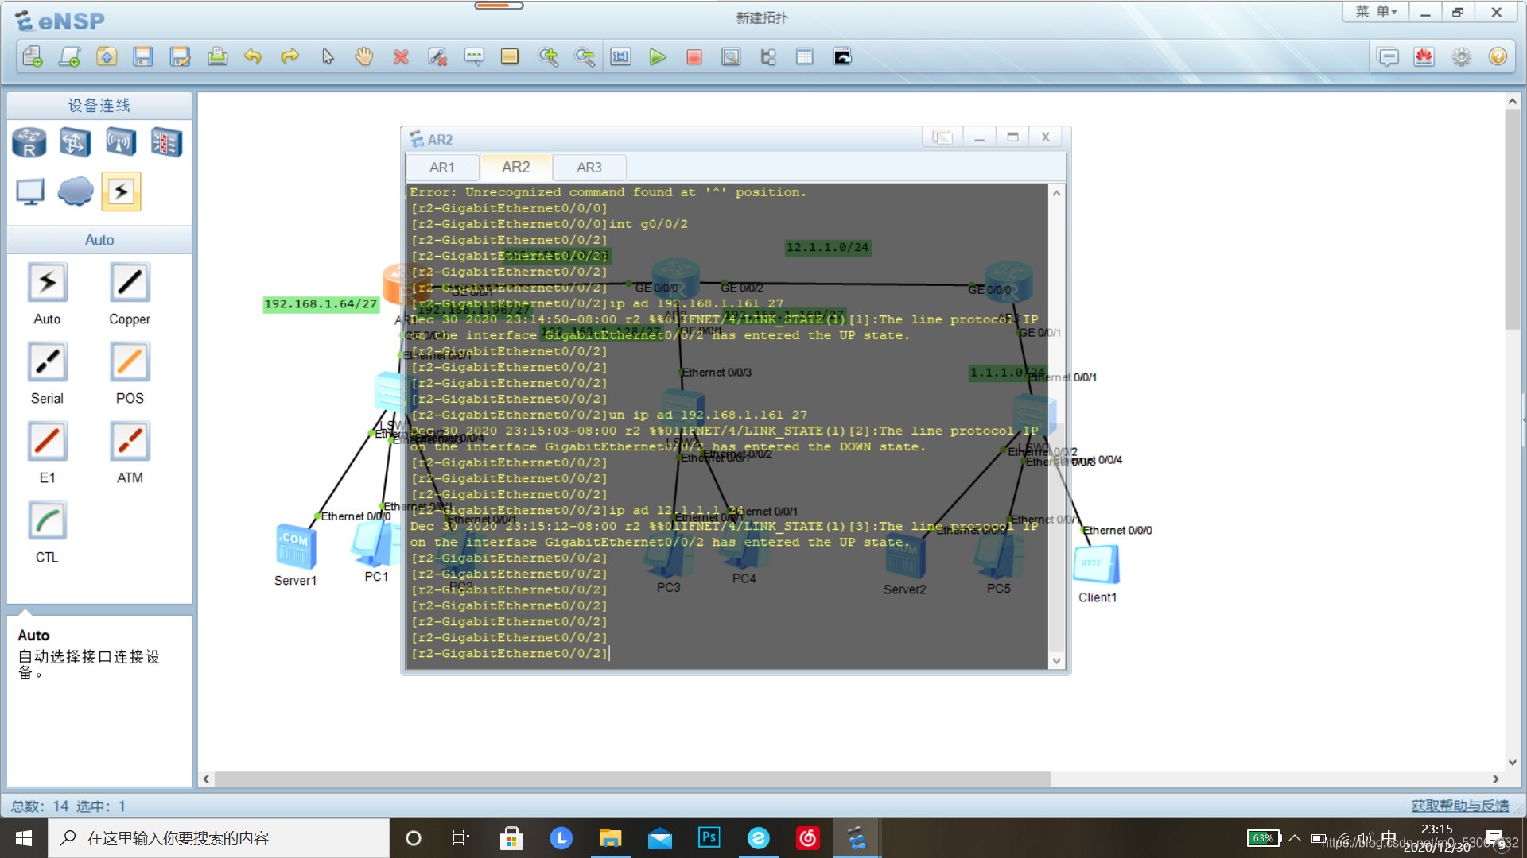Switch to the AR3 terminal tab
This screenshot has width=1527, height=858.
(589, 168)
